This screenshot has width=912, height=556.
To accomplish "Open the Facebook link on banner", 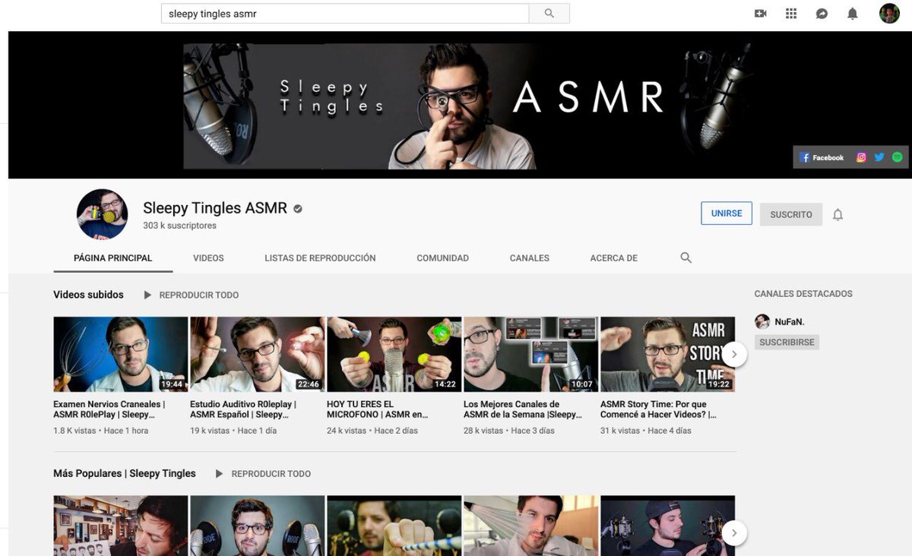I will [822, 157].
